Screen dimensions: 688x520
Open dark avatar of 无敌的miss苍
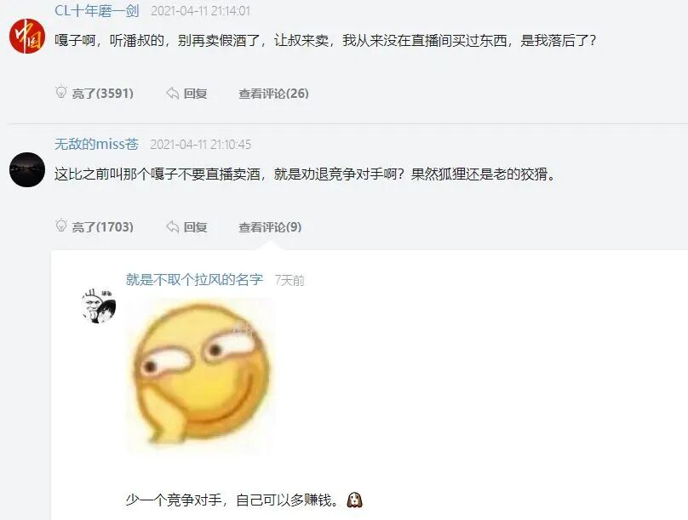27,169
